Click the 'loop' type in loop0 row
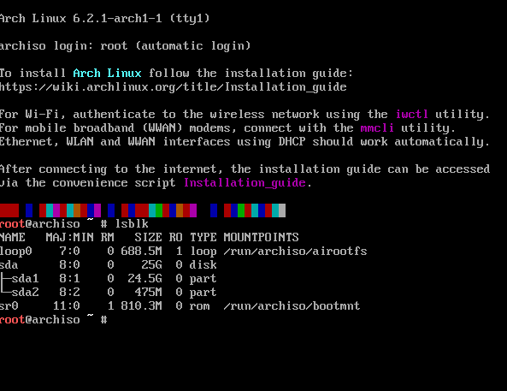The image size is (507, 391). 203,252
